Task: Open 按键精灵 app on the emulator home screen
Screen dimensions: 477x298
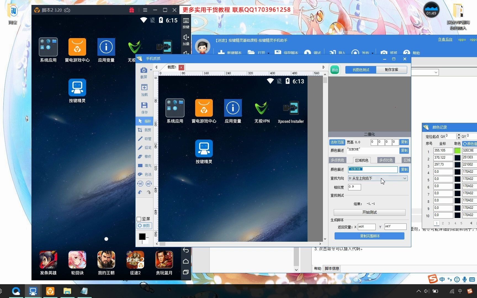Action: 77,91
